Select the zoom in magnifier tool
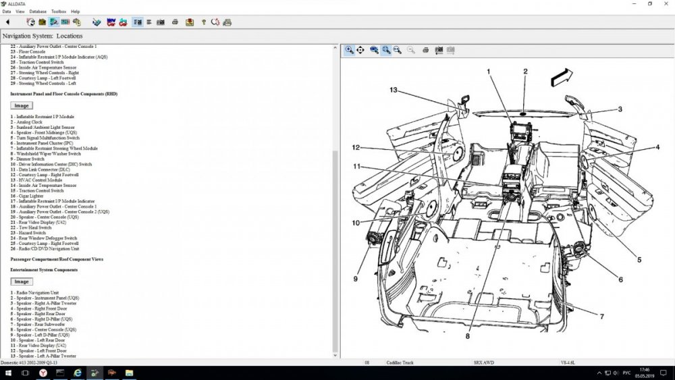The width and height of the screenshot is (675, 380). pyautogui.click(x=349, y=50)
